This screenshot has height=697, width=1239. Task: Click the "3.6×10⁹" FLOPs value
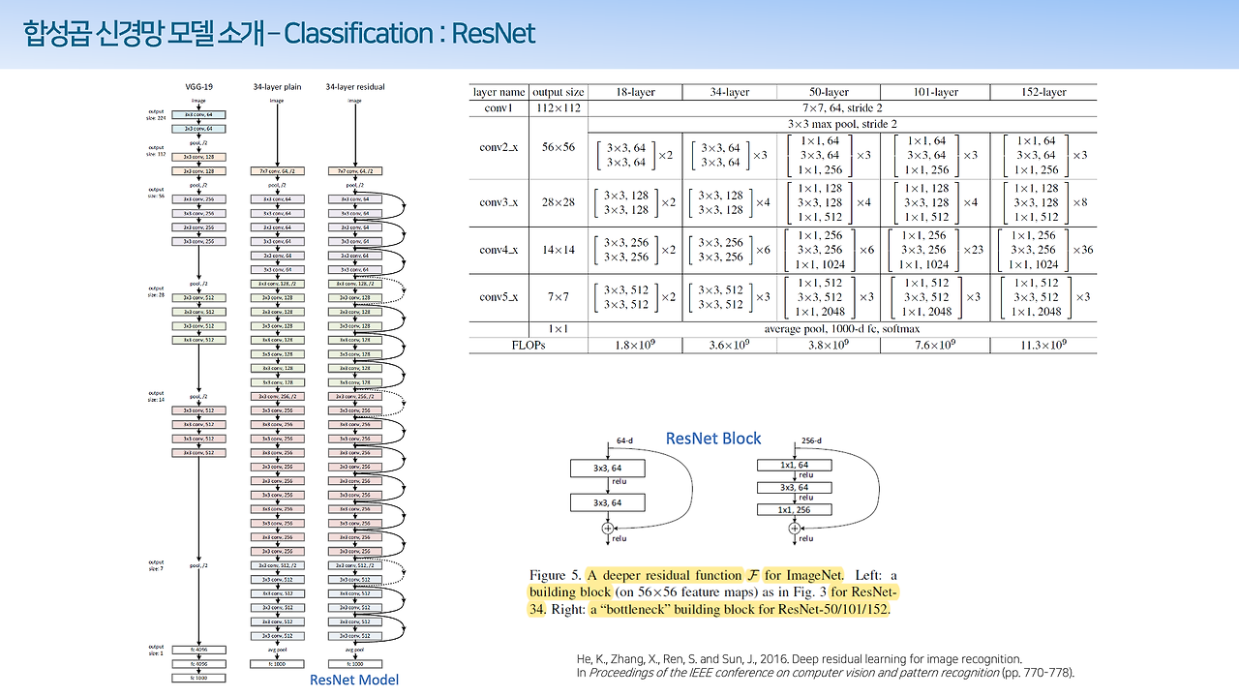[x=729, y=345]
